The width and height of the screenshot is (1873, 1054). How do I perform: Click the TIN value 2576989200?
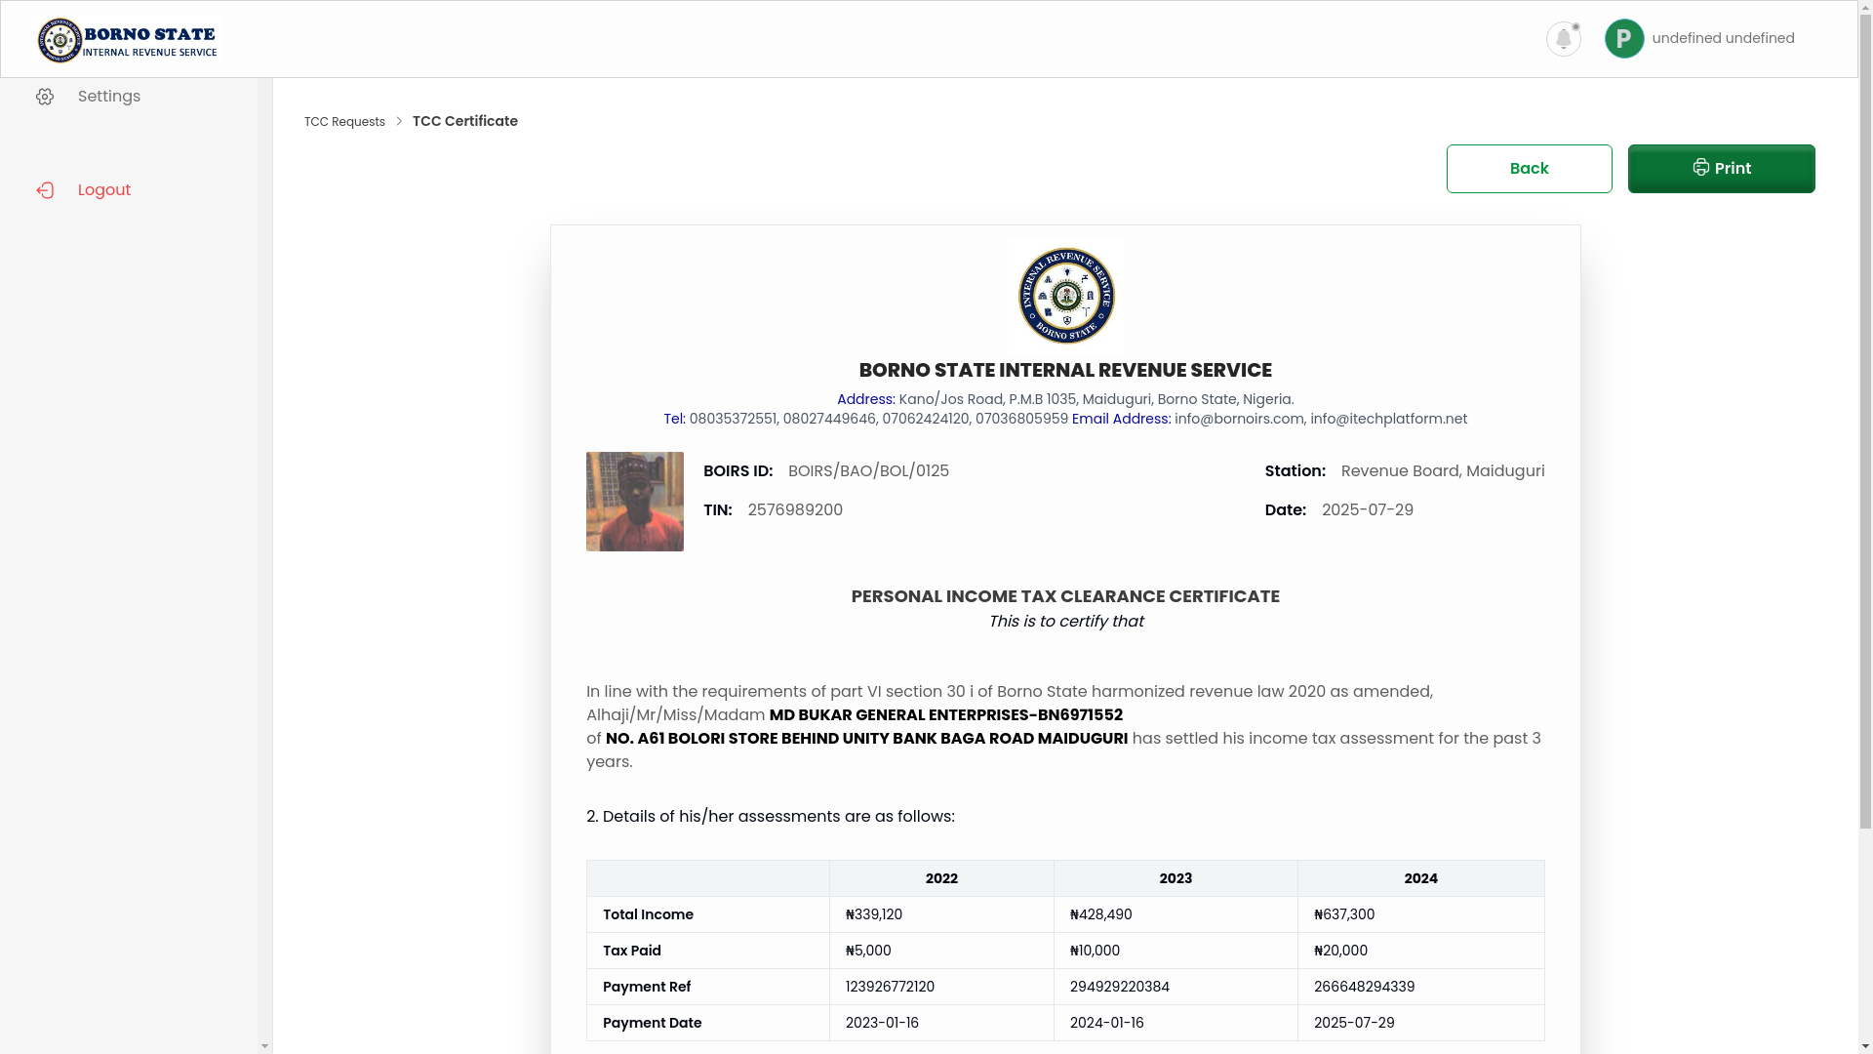pos(795,510)
